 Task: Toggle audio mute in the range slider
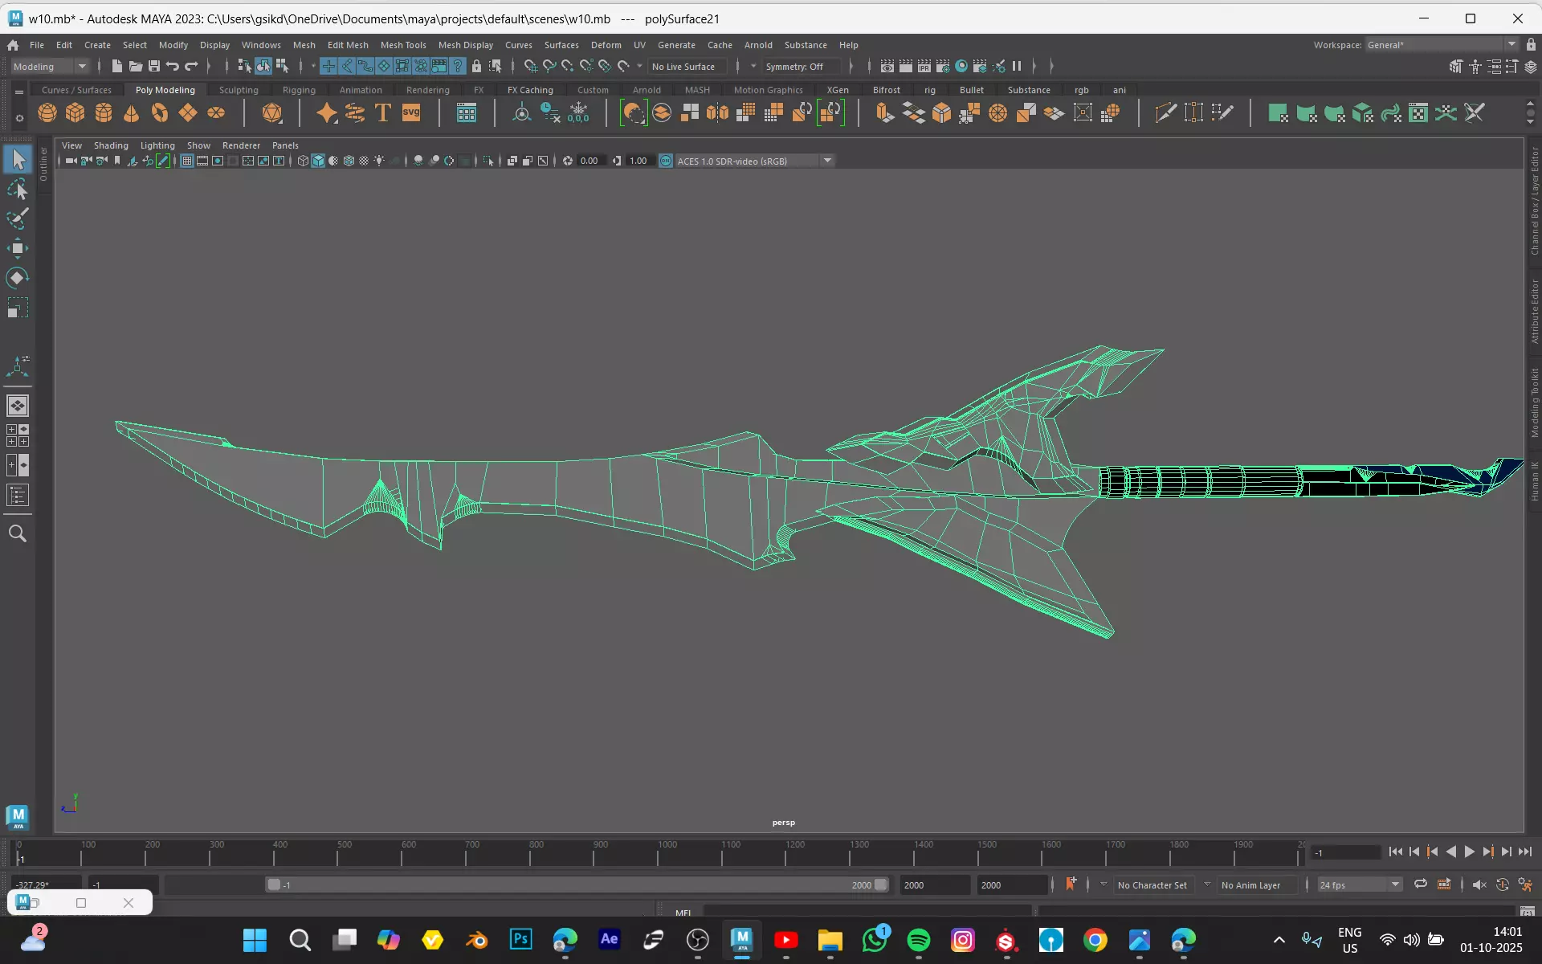click(1479, 884)
